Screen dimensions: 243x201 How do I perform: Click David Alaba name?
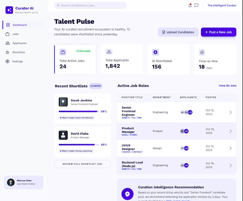click(x=79, y=134)
